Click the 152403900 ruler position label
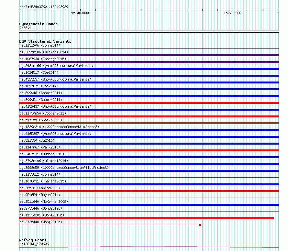The height and width of the screenshot is (251, 288). [x=232, y=13]
